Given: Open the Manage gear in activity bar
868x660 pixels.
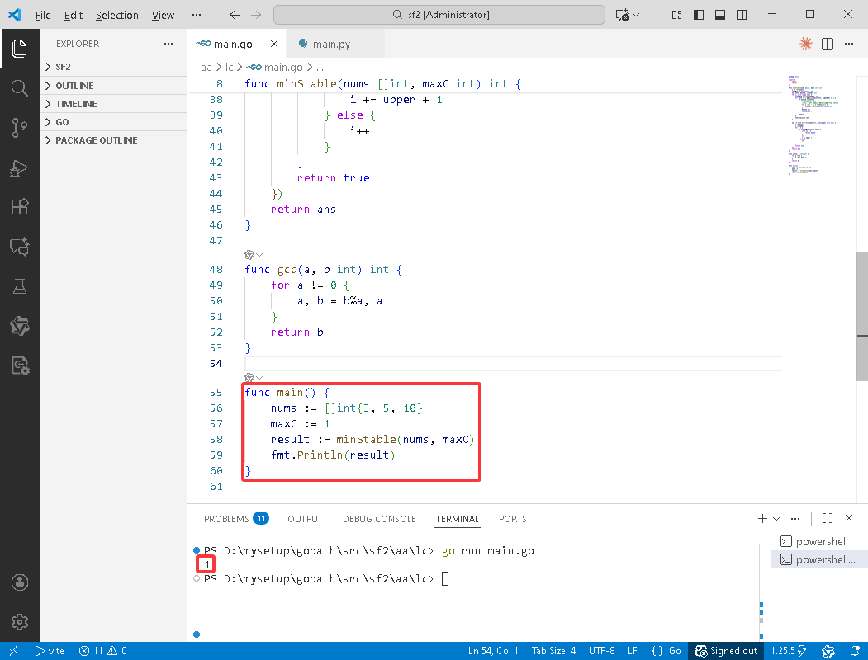Looking at the screenshot, I should click(19, 622).
